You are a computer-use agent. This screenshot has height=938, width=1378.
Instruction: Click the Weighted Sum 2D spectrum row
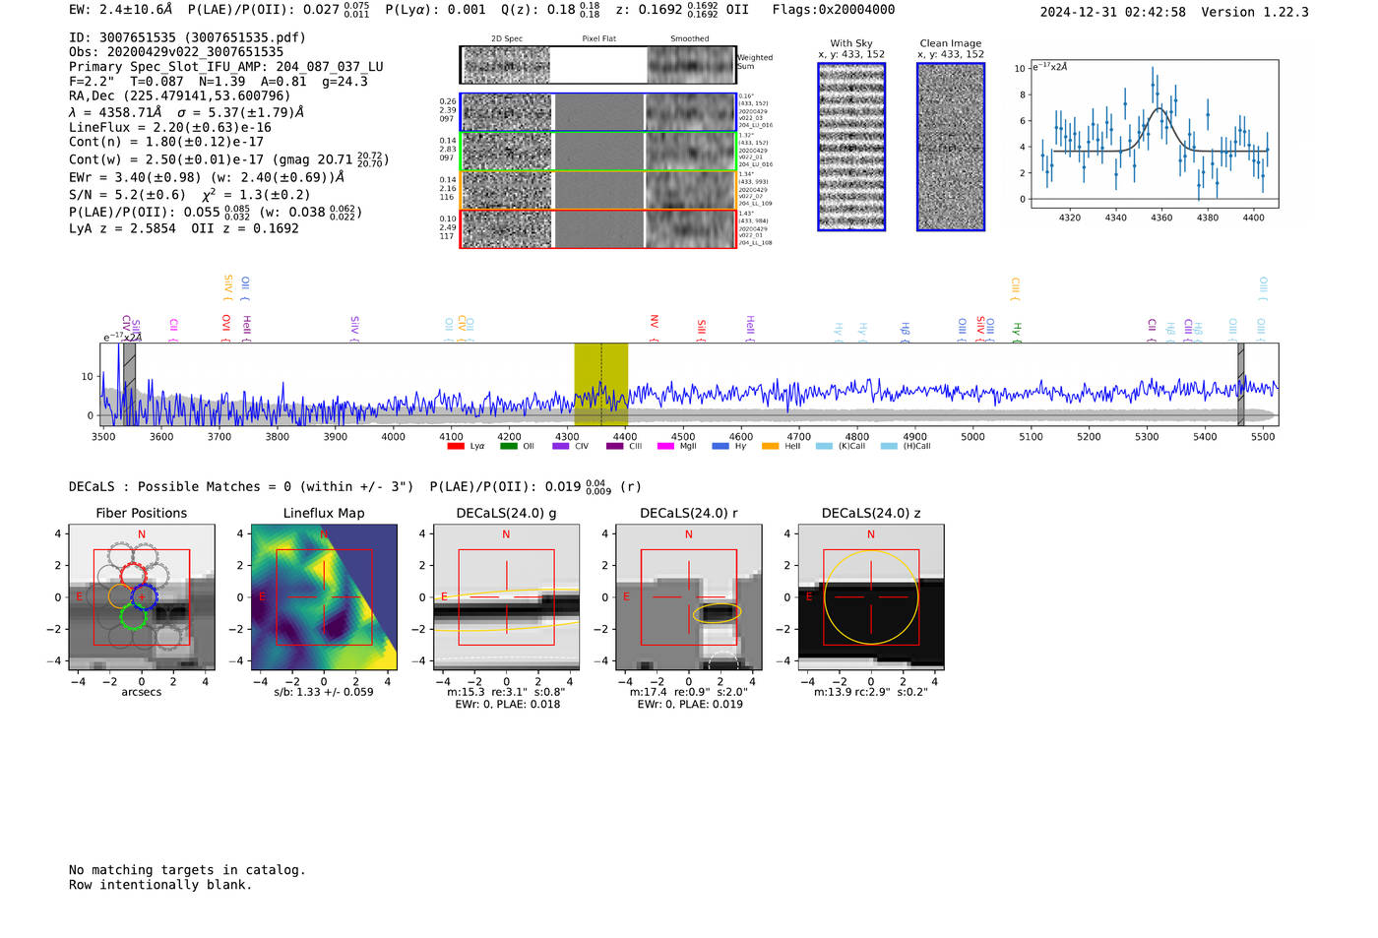(598, 65)
